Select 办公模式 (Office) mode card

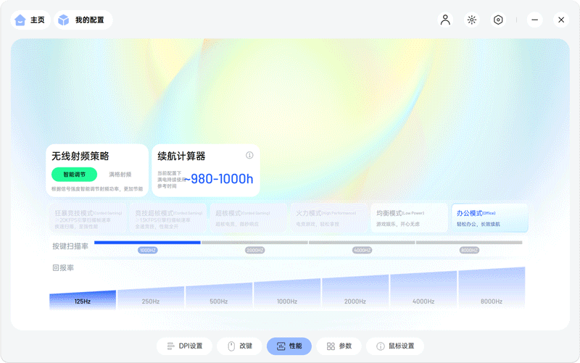click(489, 218)
